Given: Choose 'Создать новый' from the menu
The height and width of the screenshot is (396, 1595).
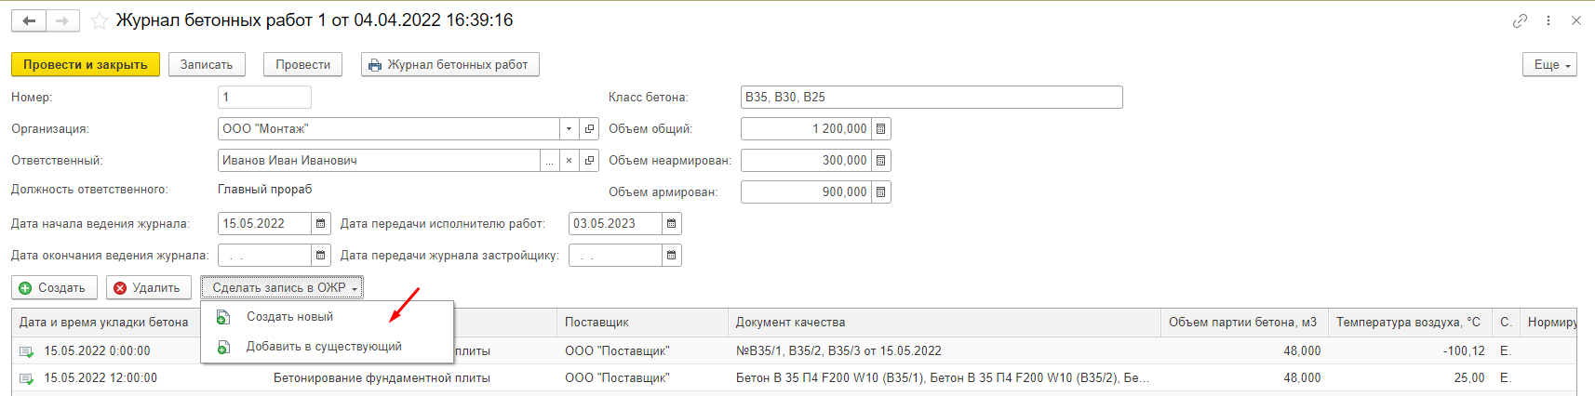Looking at the screenshot, I should pos(289,317).
